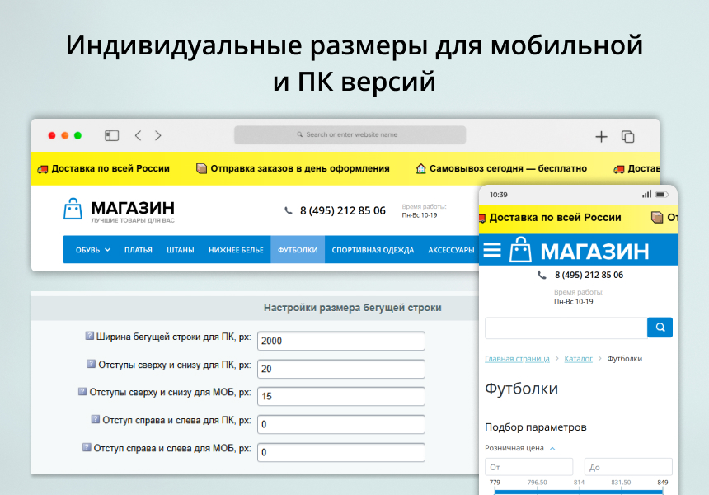Click the browser forward arrow
This screenshot has height=495, width=709.
158,135
